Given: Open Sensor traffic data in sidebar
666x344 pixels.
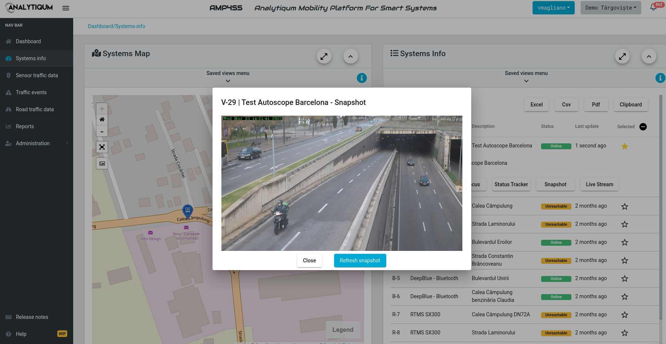Looking at the screenshot, I should coord(37,75).
